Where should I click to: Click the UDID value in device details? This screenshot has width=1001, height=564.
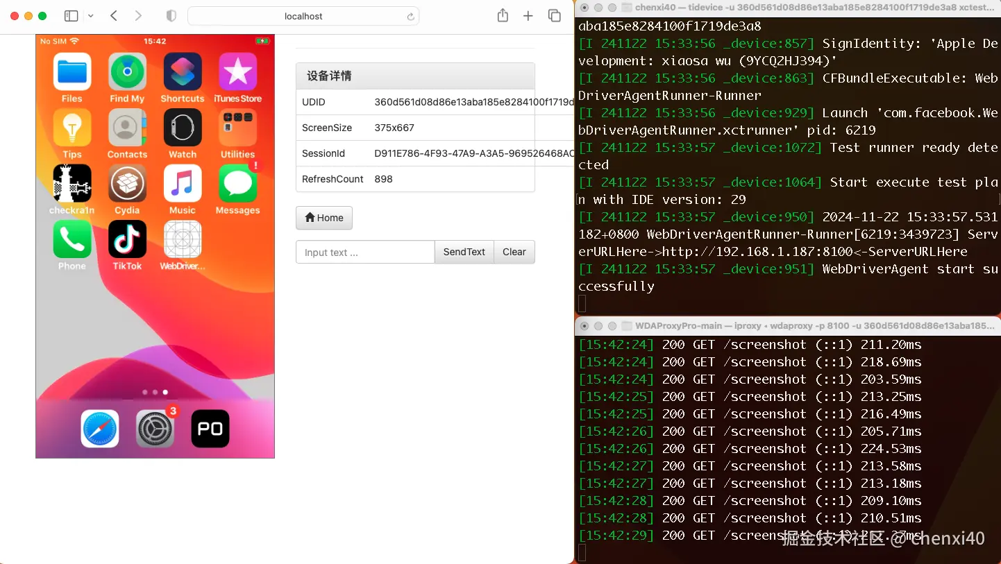coord(474,102)
